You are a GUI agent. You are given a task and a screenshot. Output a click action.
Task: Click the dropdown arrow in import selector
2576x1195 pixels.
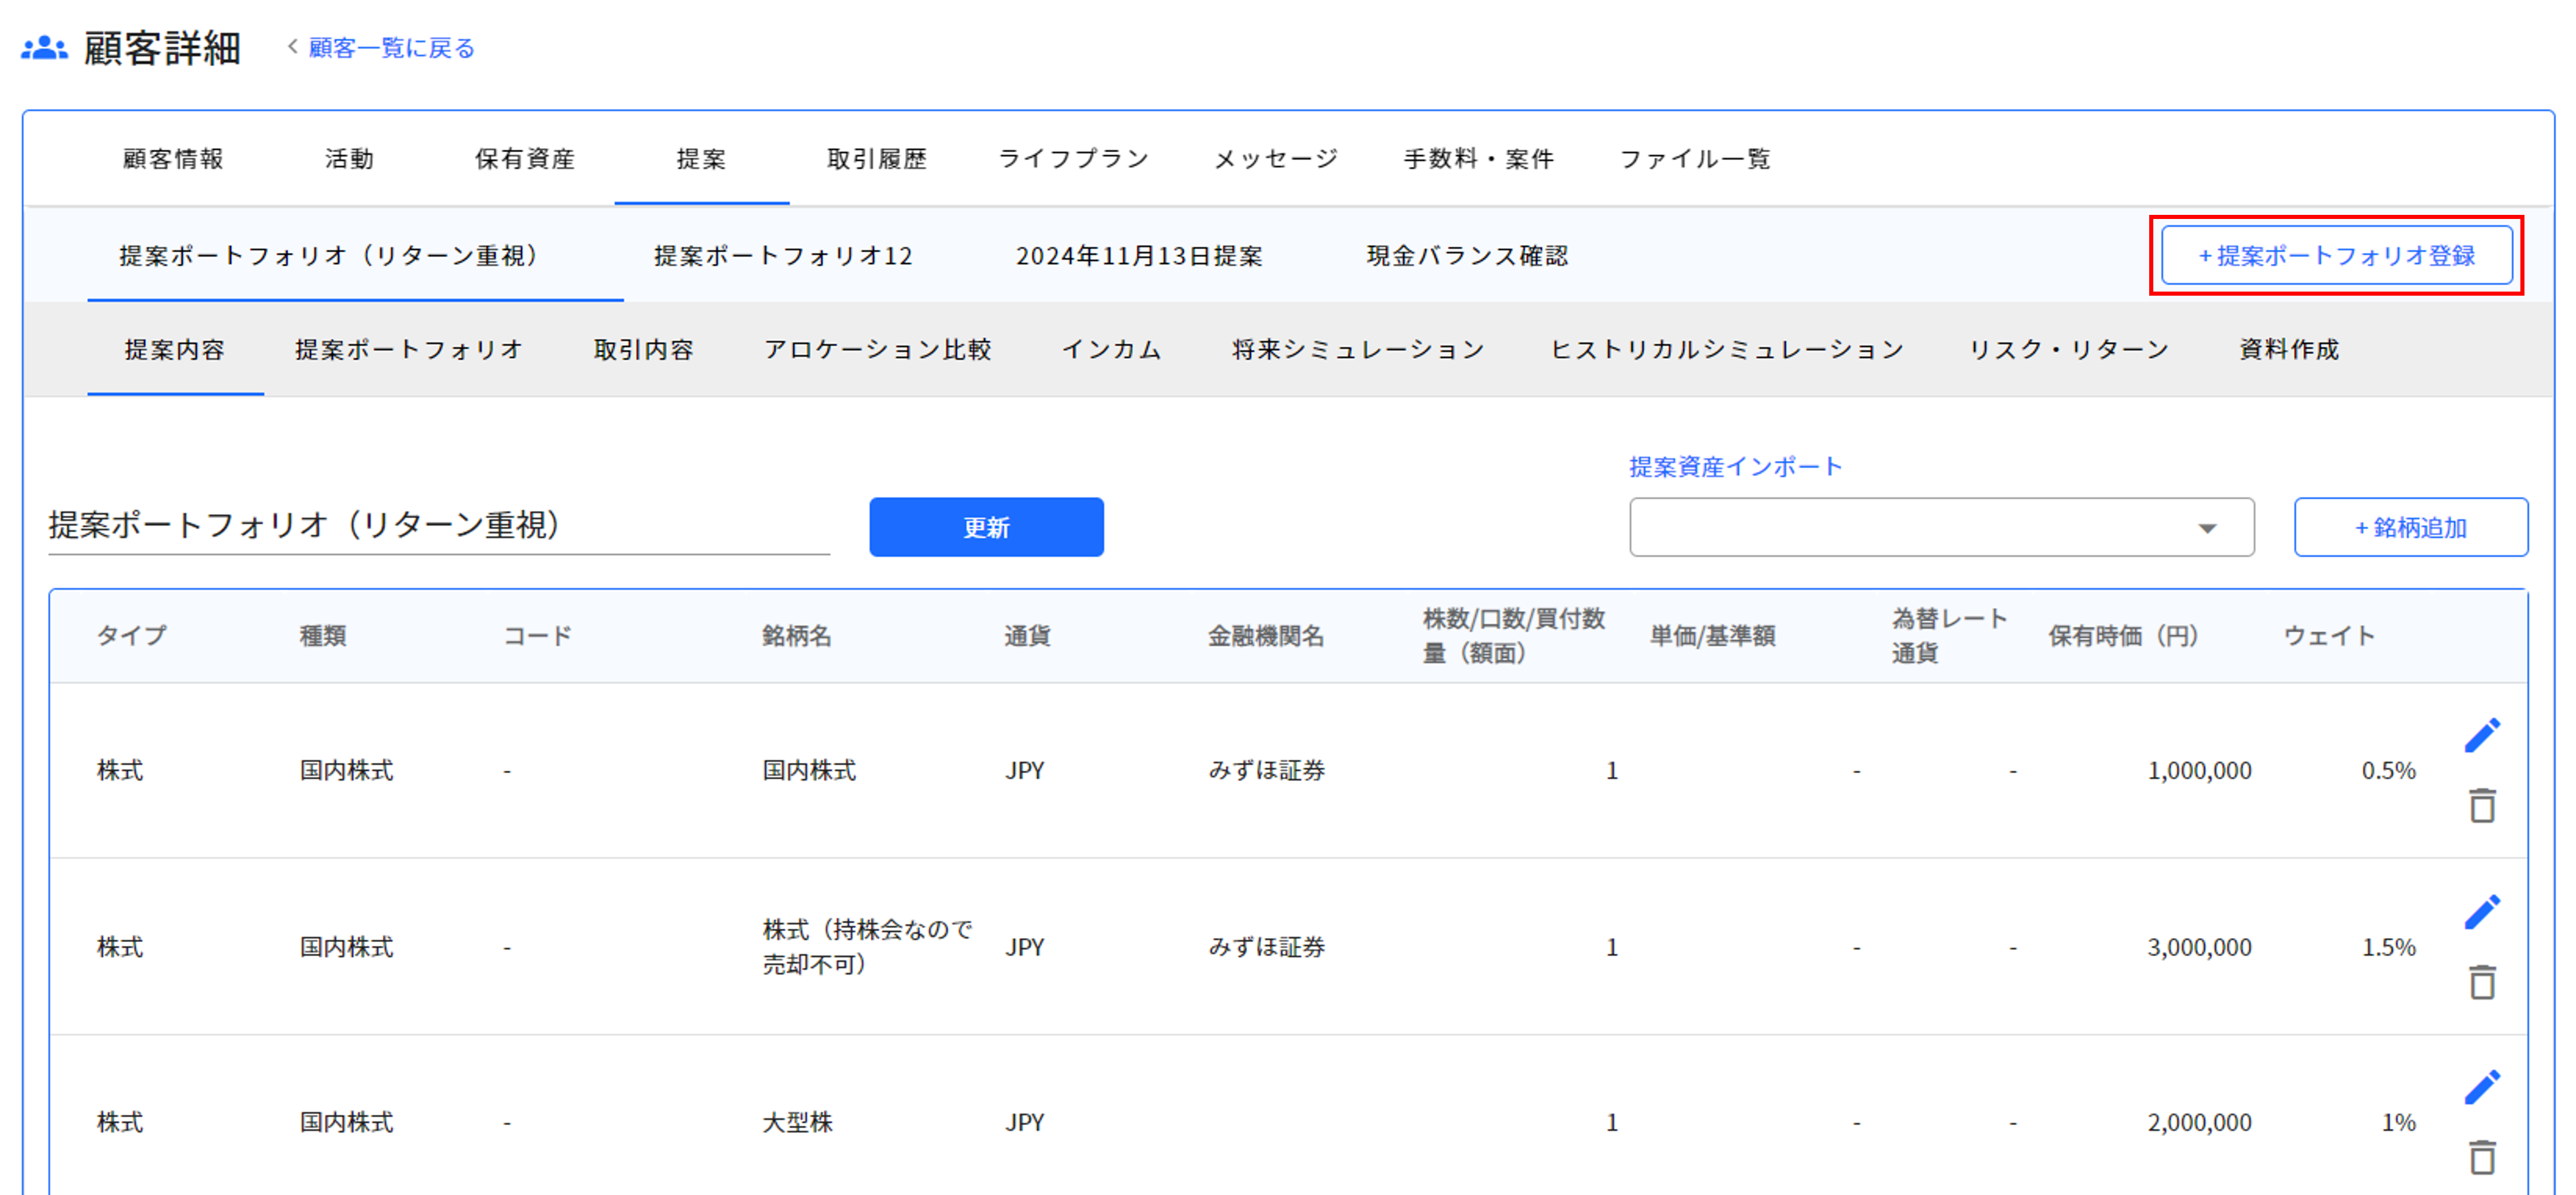tap(2207, 528)
